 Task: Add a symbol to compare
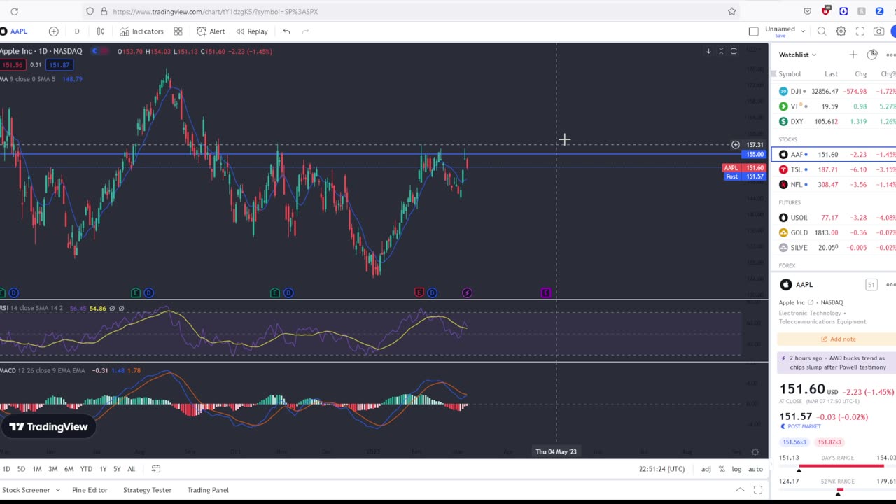(x=53, y=31)
